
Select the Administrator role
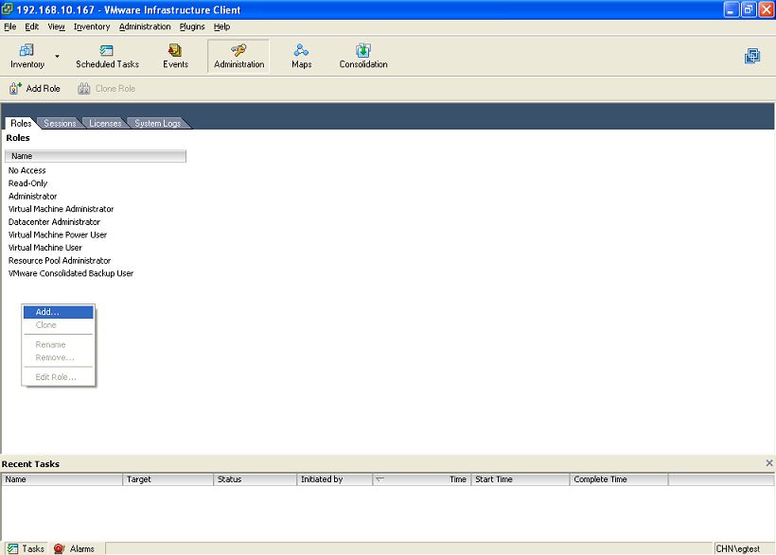(x=33, y=196)
